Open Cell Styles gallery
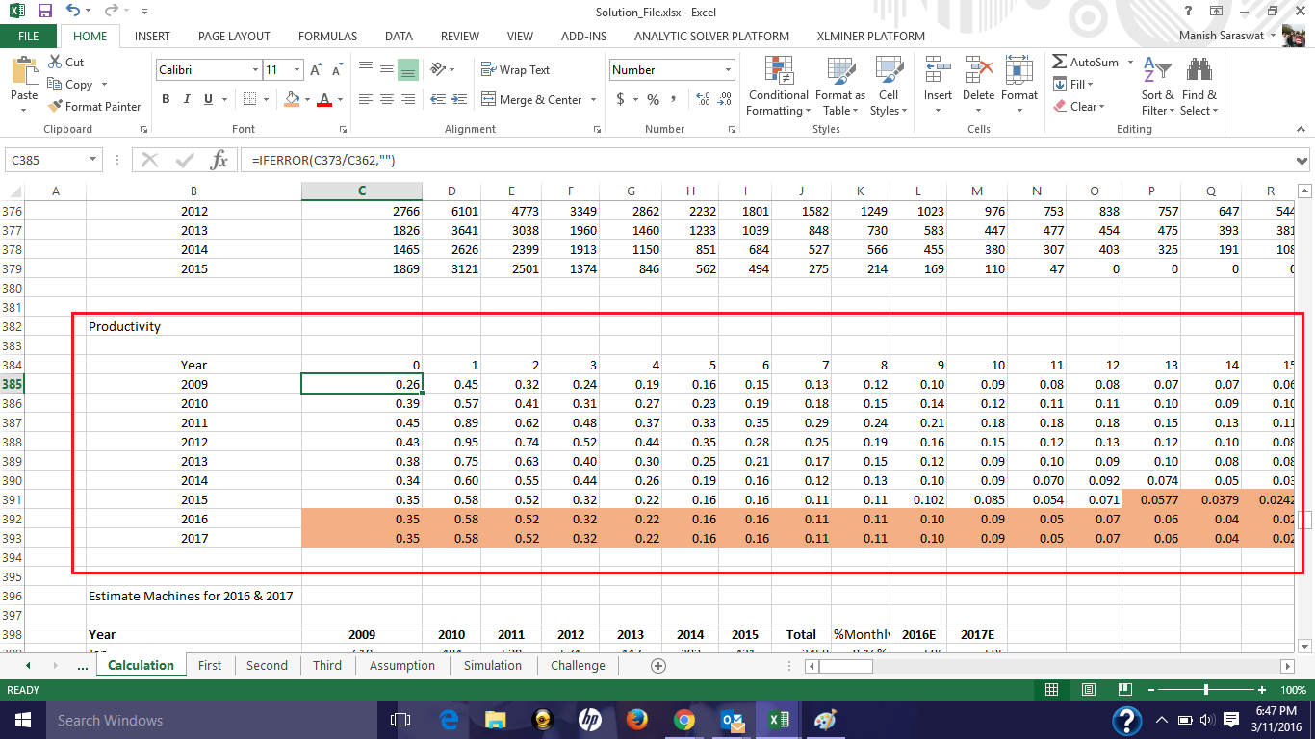Viewport: 1315px width, 739px height. pyautogui.click(x=888, y=87)
